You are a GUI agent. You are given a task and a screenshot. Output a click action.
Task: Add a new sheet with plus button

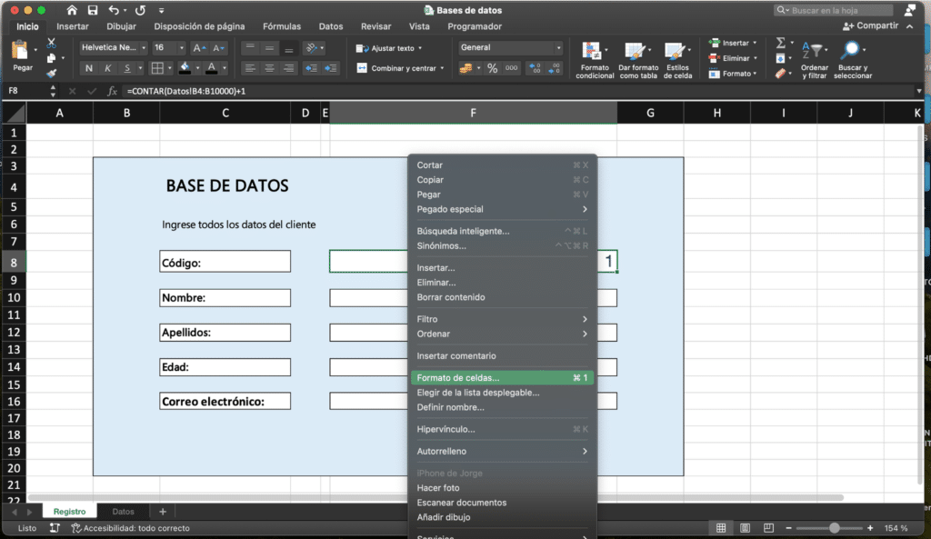(163, 512)
